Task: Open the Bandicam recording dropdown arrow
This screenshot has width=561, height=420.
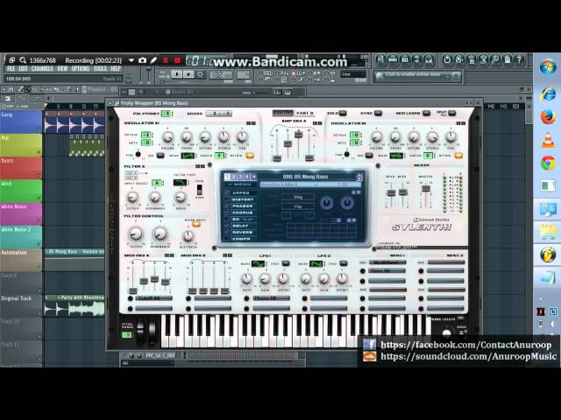Action: click(x=131, y=60)
